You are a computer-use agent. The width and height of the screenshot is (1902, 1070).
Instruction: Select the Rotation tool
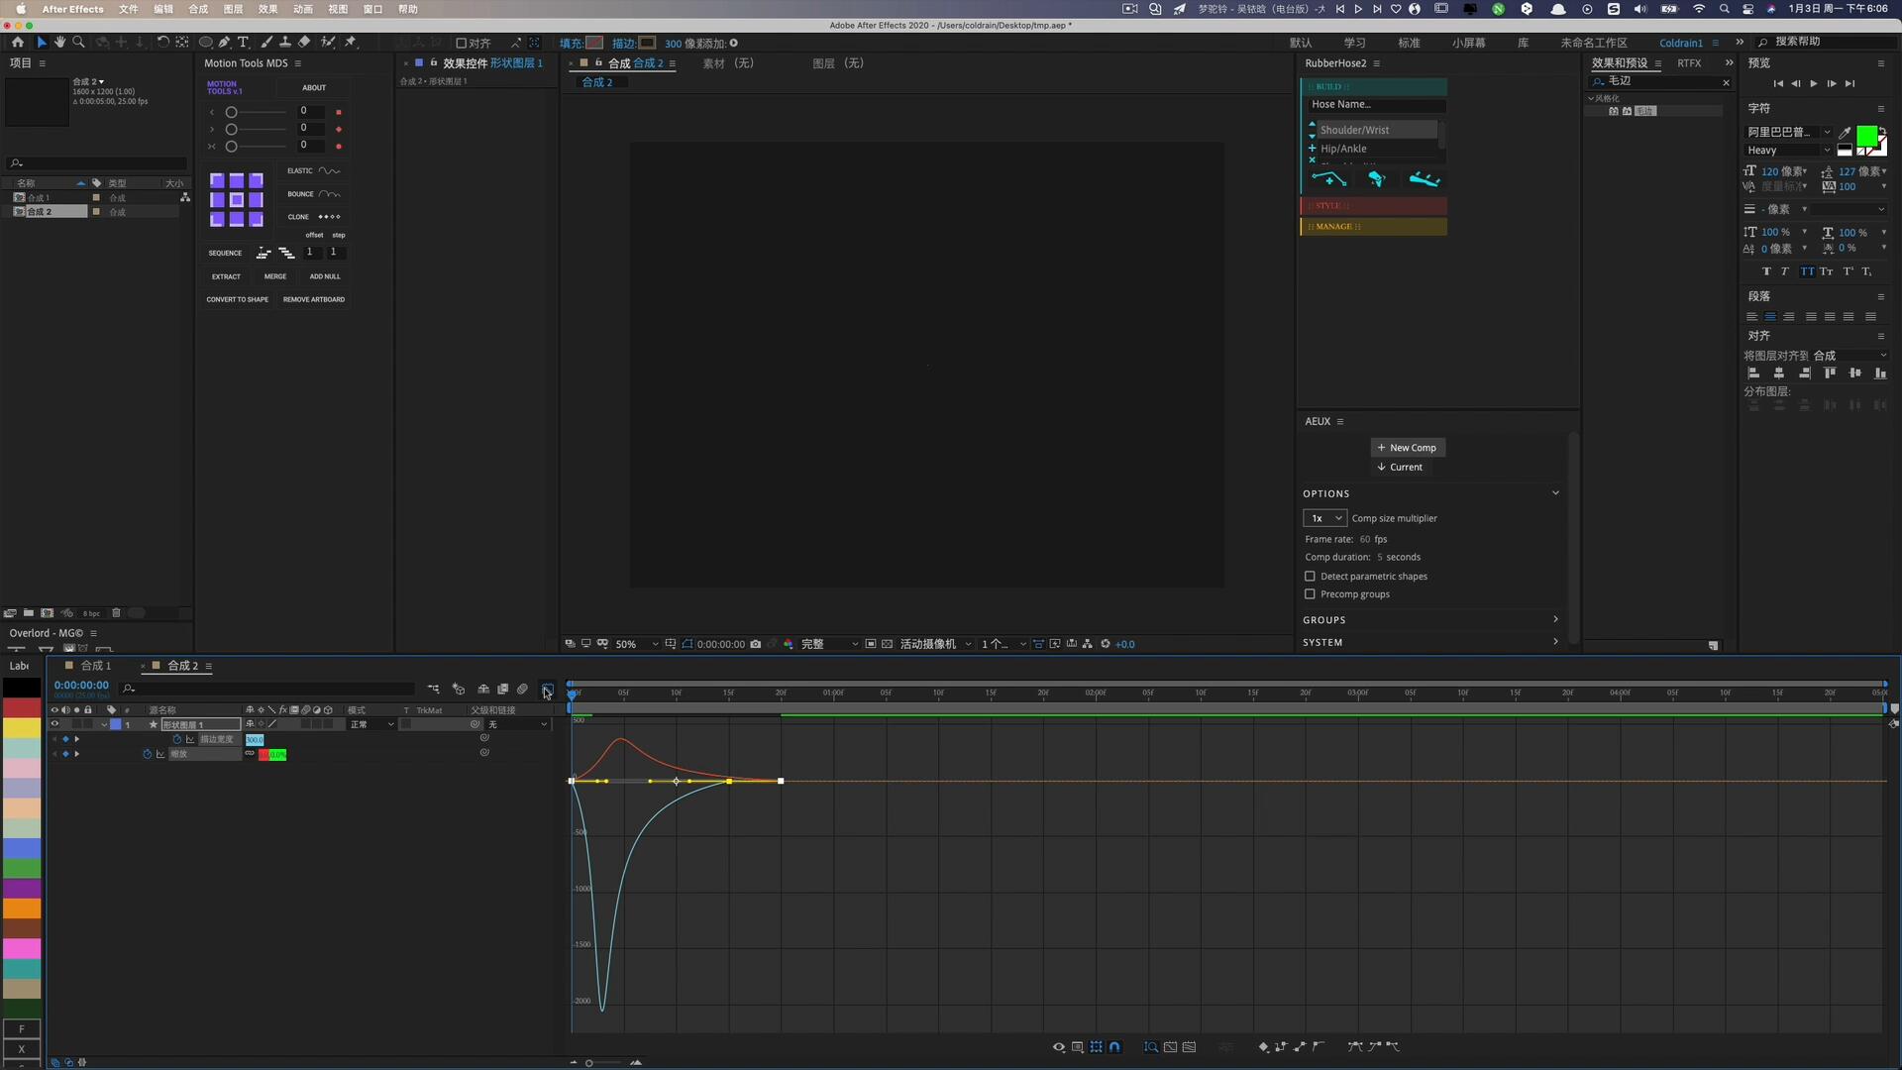pyautogui.click(x=163, y=43)
